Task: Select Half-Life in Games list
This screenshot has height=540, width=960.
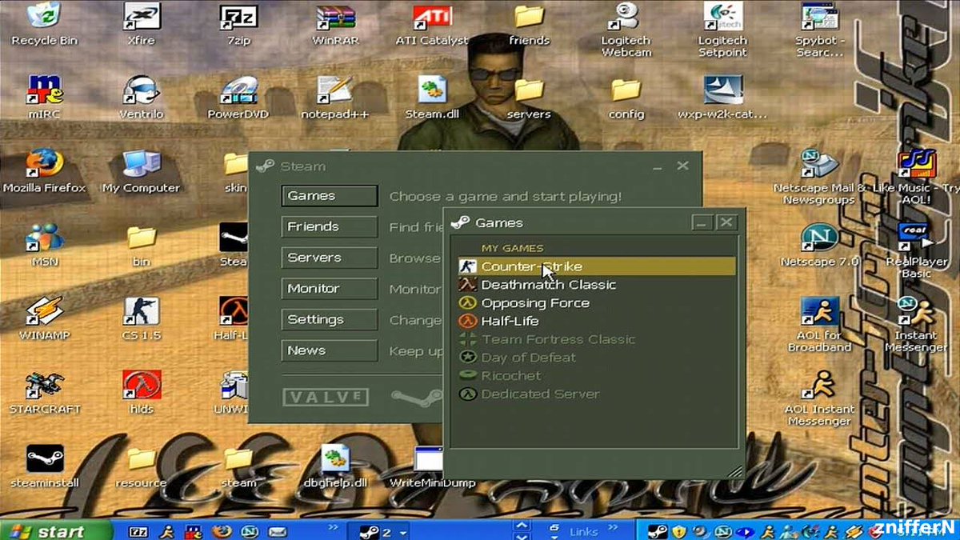Action: click(x=595, y=322)
